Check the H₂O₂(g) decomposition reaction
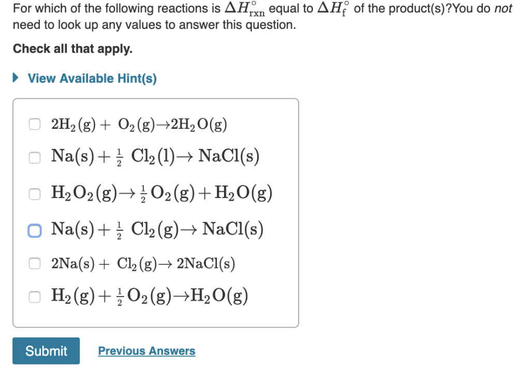Image resolution: width=530 pixels, height=373 pixels. click(x=34, y=193)
